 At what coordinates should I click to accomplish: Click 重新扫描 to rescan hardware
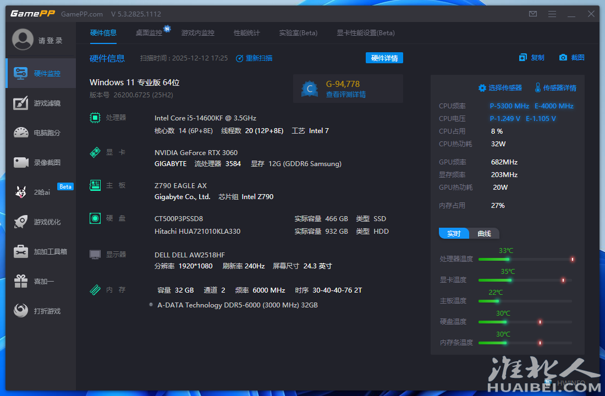(x=254, y=58)
